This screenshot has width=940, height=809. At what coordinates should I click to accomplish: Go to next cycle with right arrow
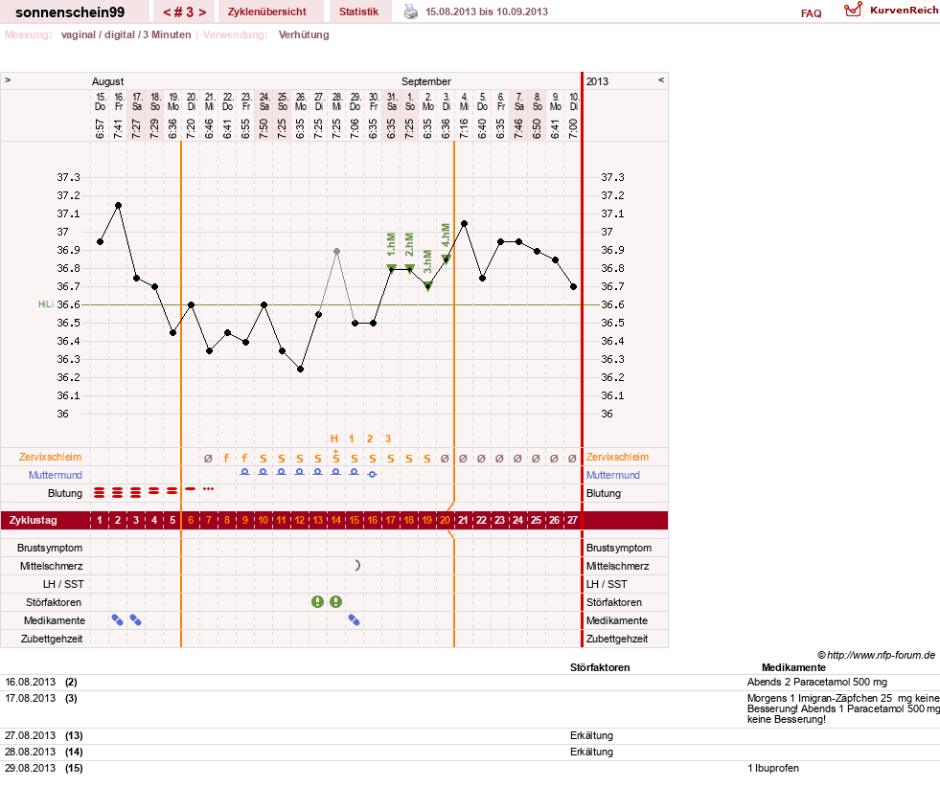pyautogui.click(x=202, y=12)
